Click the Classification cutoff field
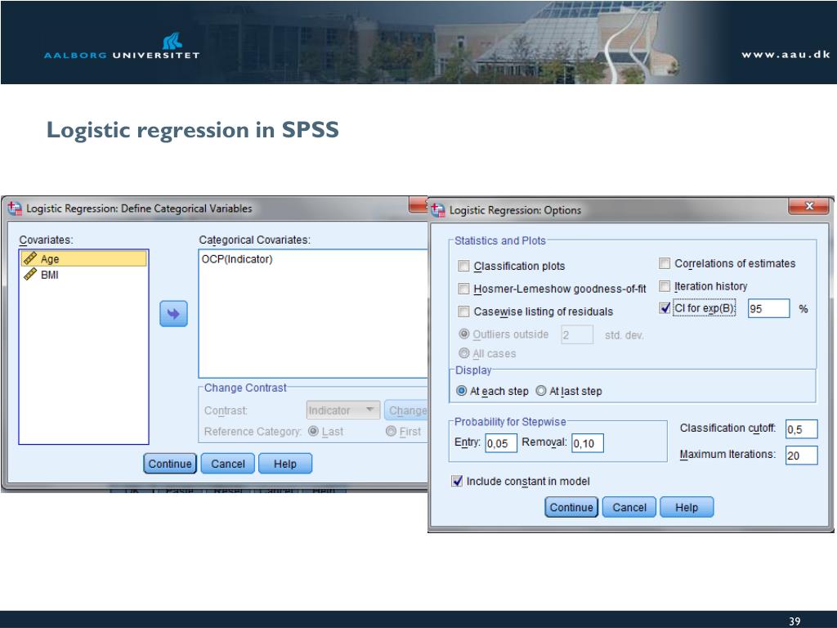837x628 pixels. click(x=801, y=429)
